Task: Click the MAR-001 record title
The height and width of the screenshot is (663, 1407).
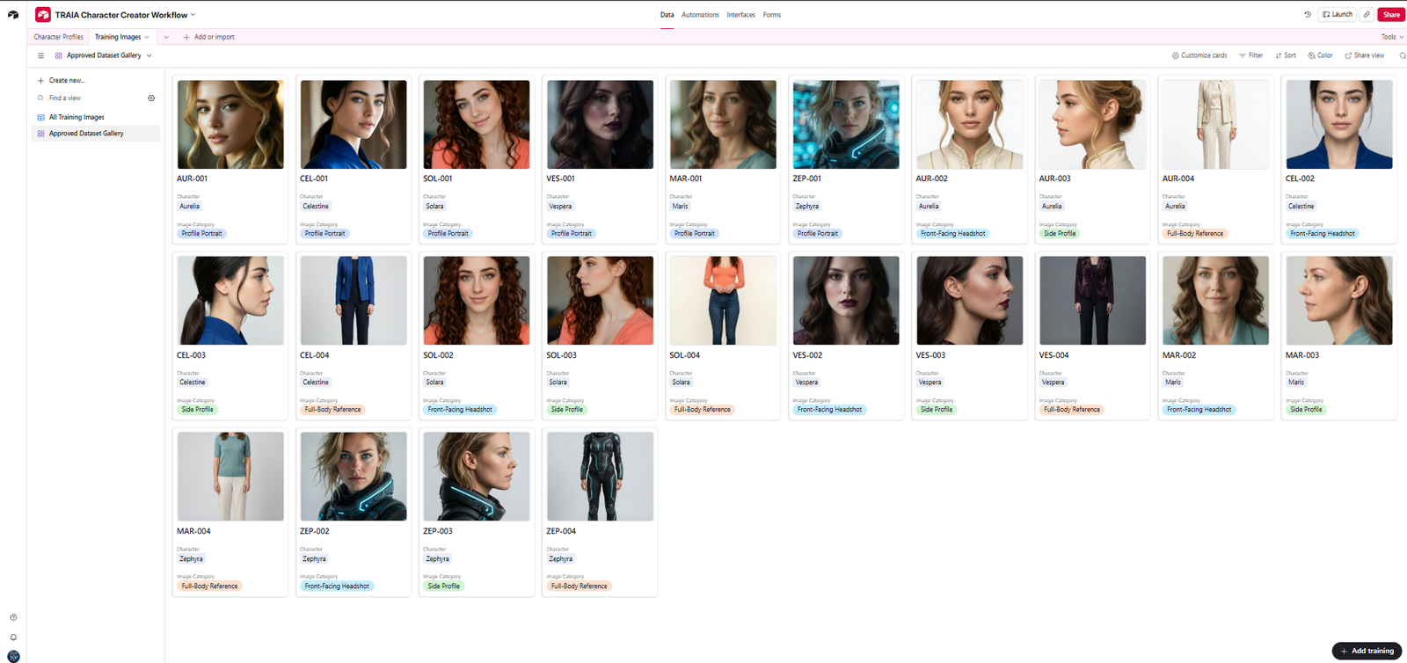Action: point(686,178)
